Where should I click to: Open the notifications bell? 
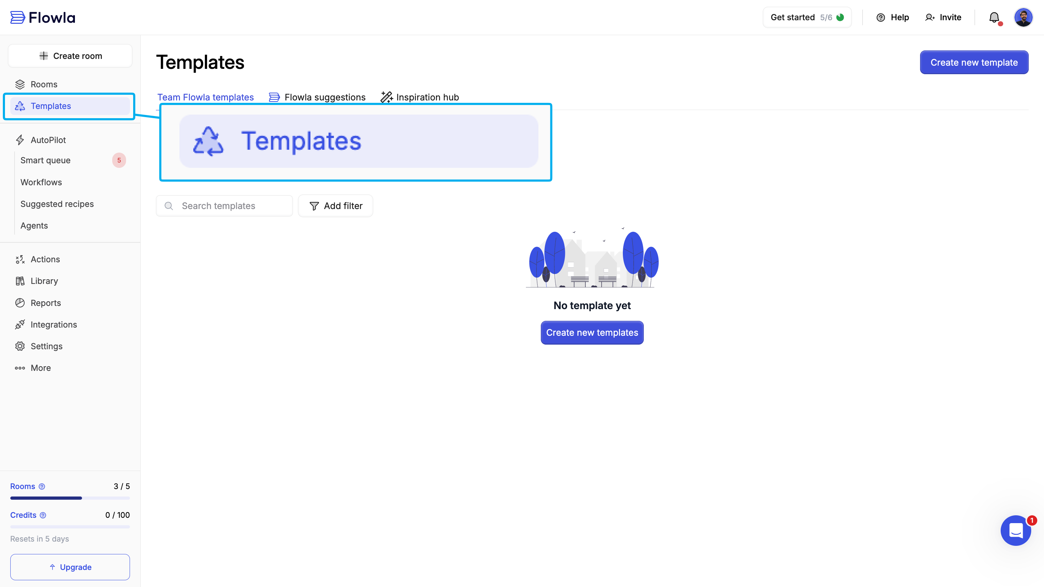point(994,17)
